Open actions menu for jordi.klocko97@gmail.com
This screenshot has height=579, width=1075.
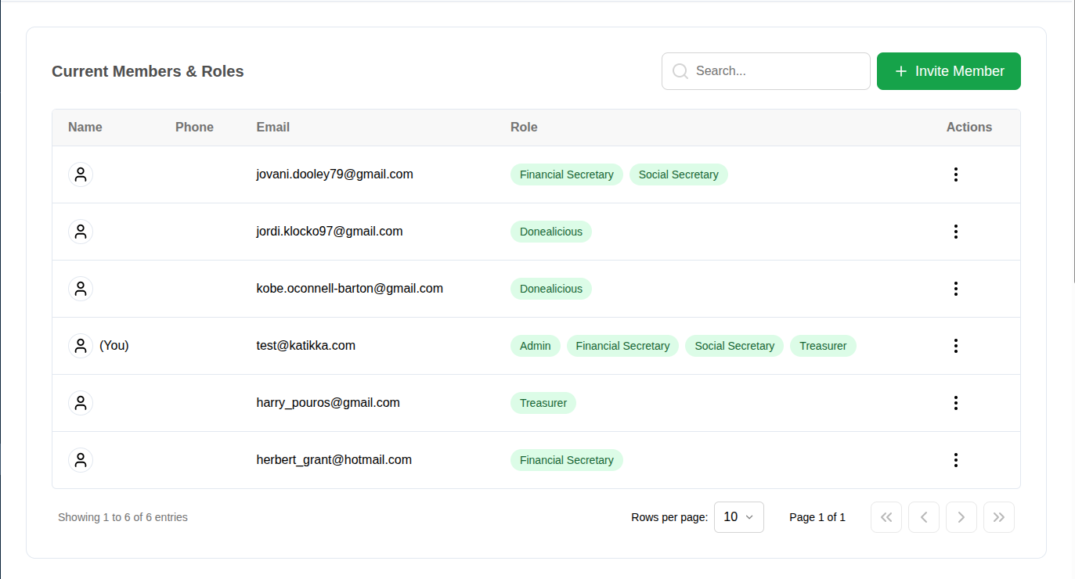[955, 232]
